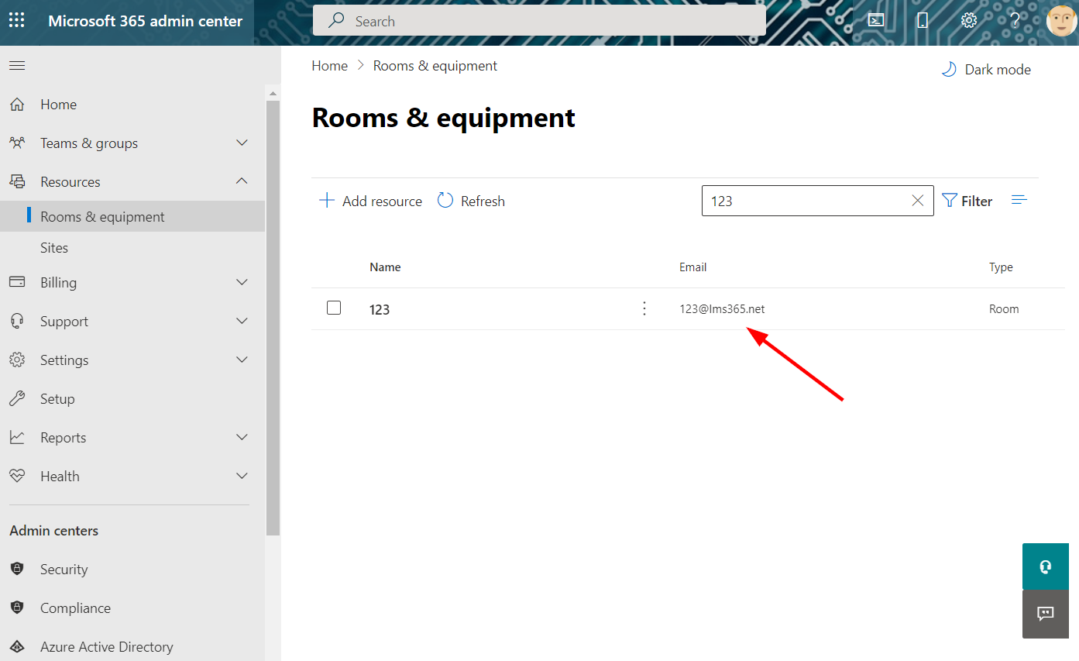Open the feedback chat floating button
Screen dimensions: 1079x661
(x=1045, y=614)
